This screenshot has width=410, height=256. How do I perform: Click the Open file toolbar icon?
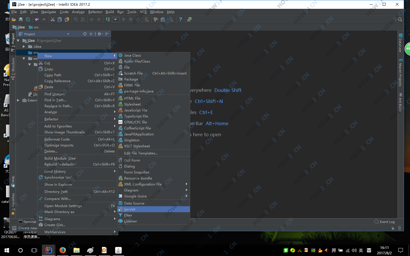tap(14, 20)
